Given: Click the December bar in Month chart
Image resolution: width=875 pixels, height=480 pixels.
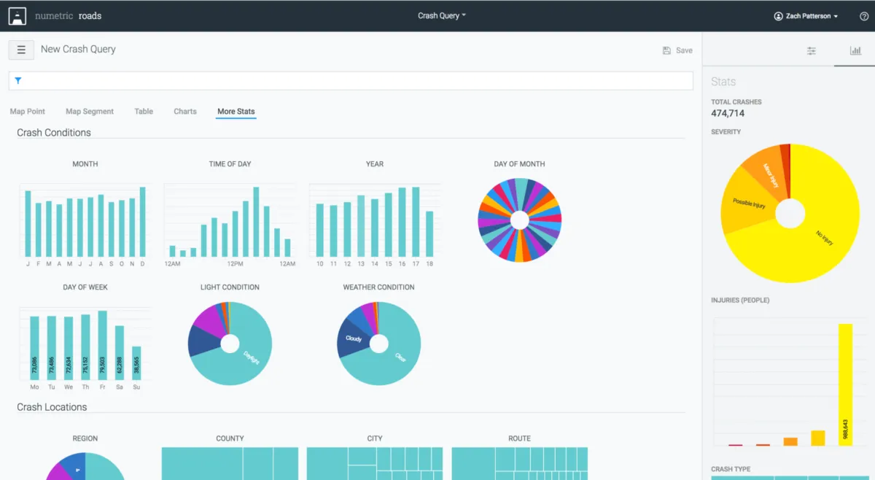Looking at the screenshot, I should pos(143,222).
